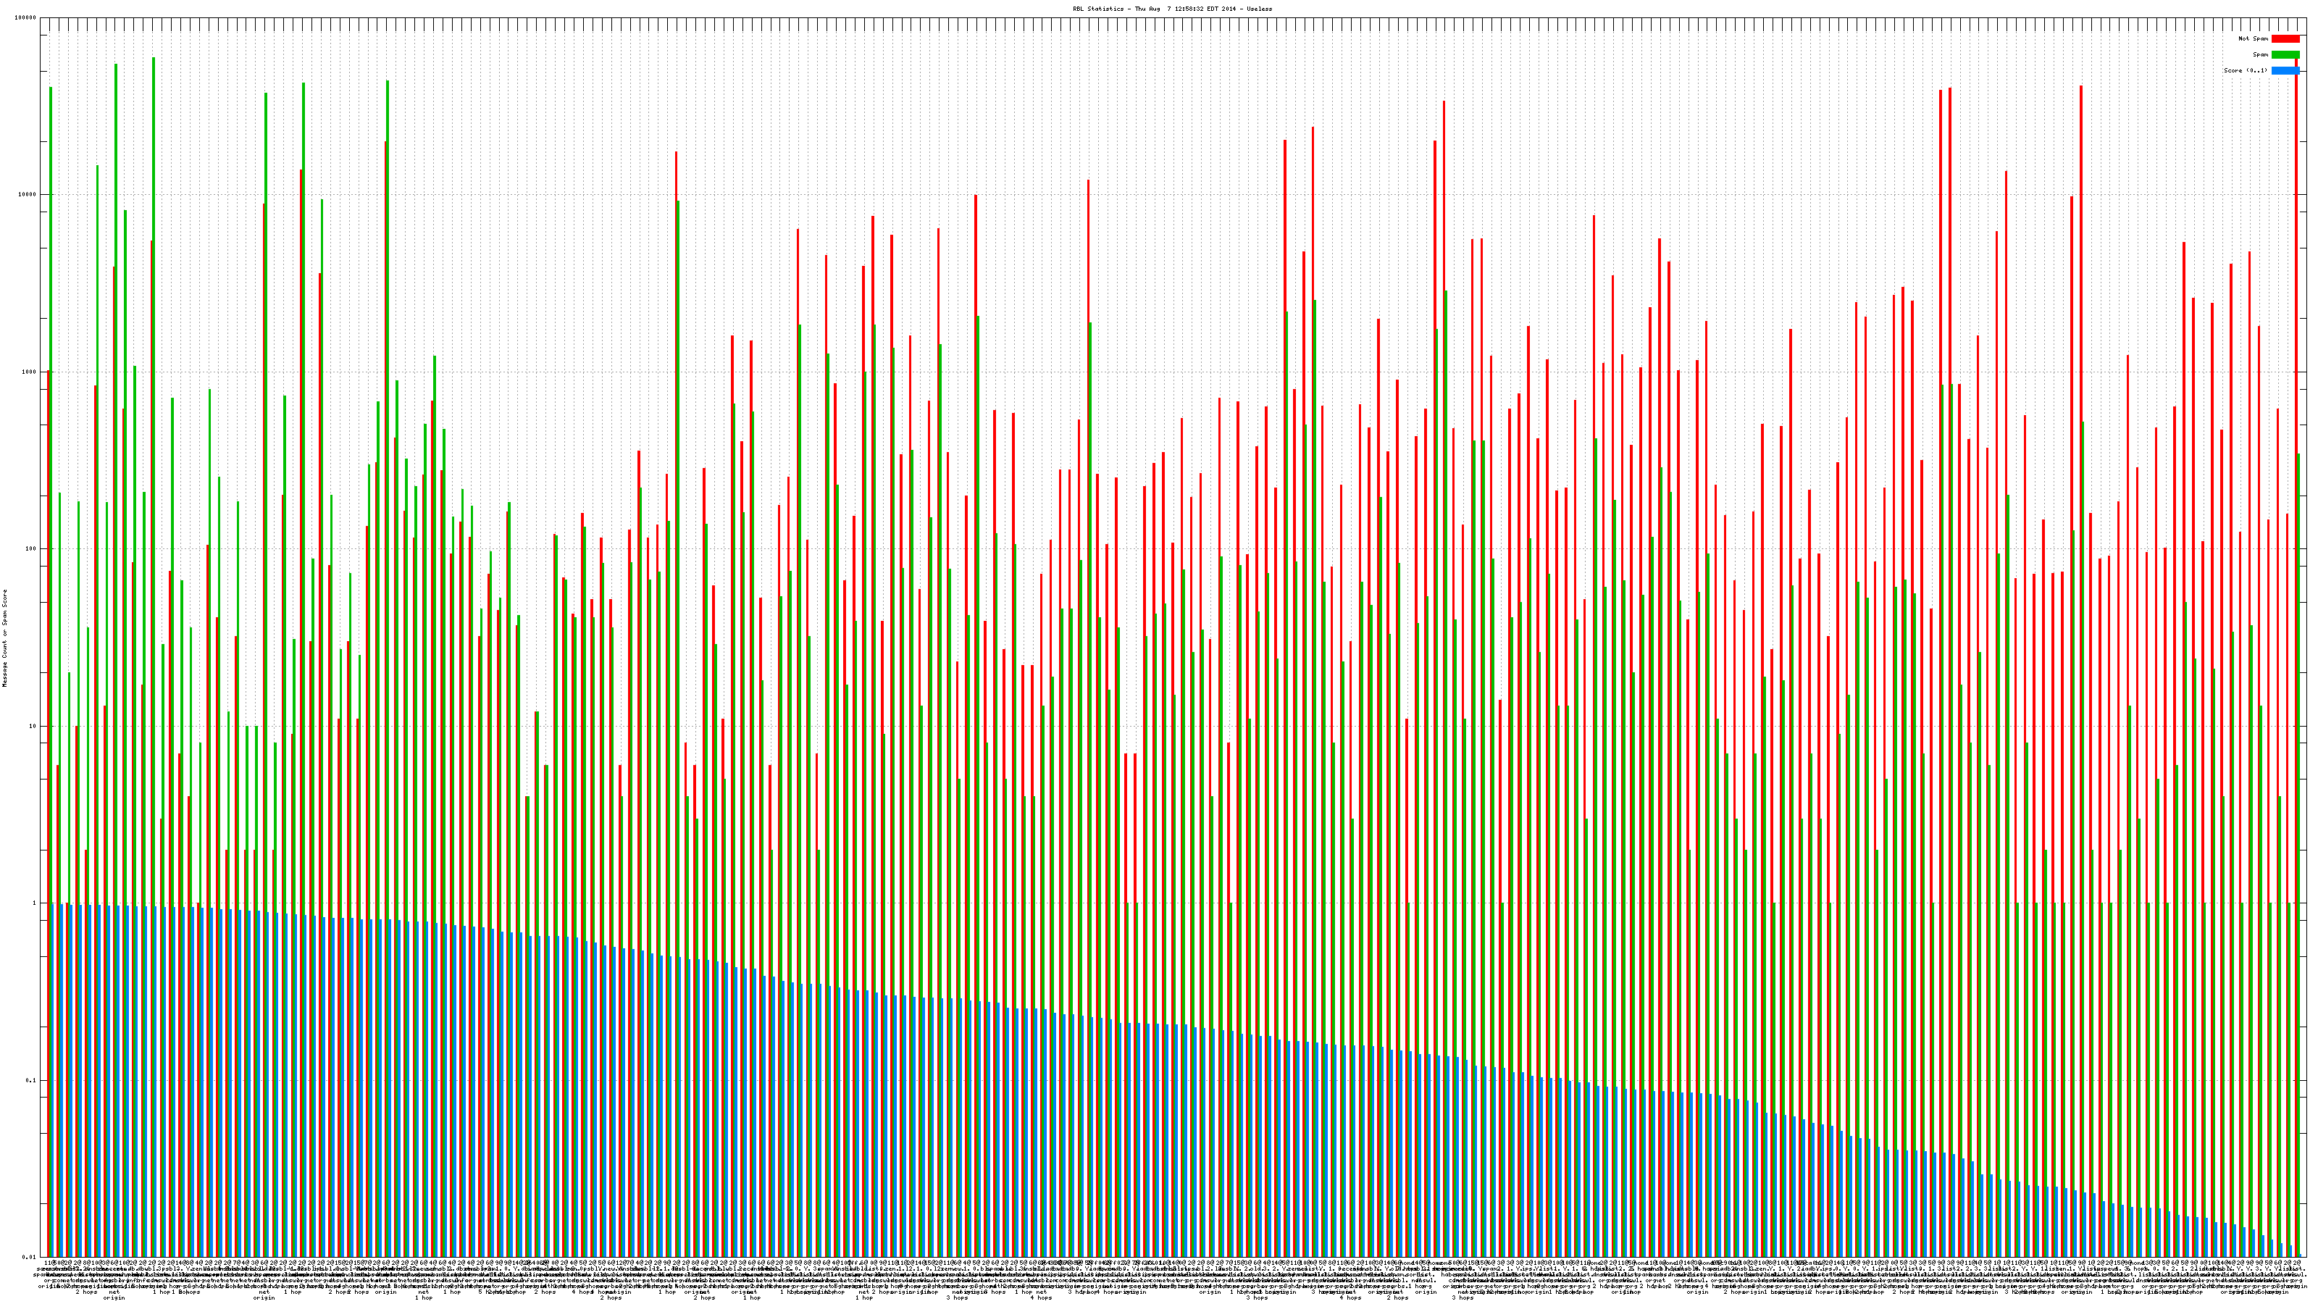Click the 10000 y-axis tick label
2318x1304 pixels.
click(x=27, y=194)
